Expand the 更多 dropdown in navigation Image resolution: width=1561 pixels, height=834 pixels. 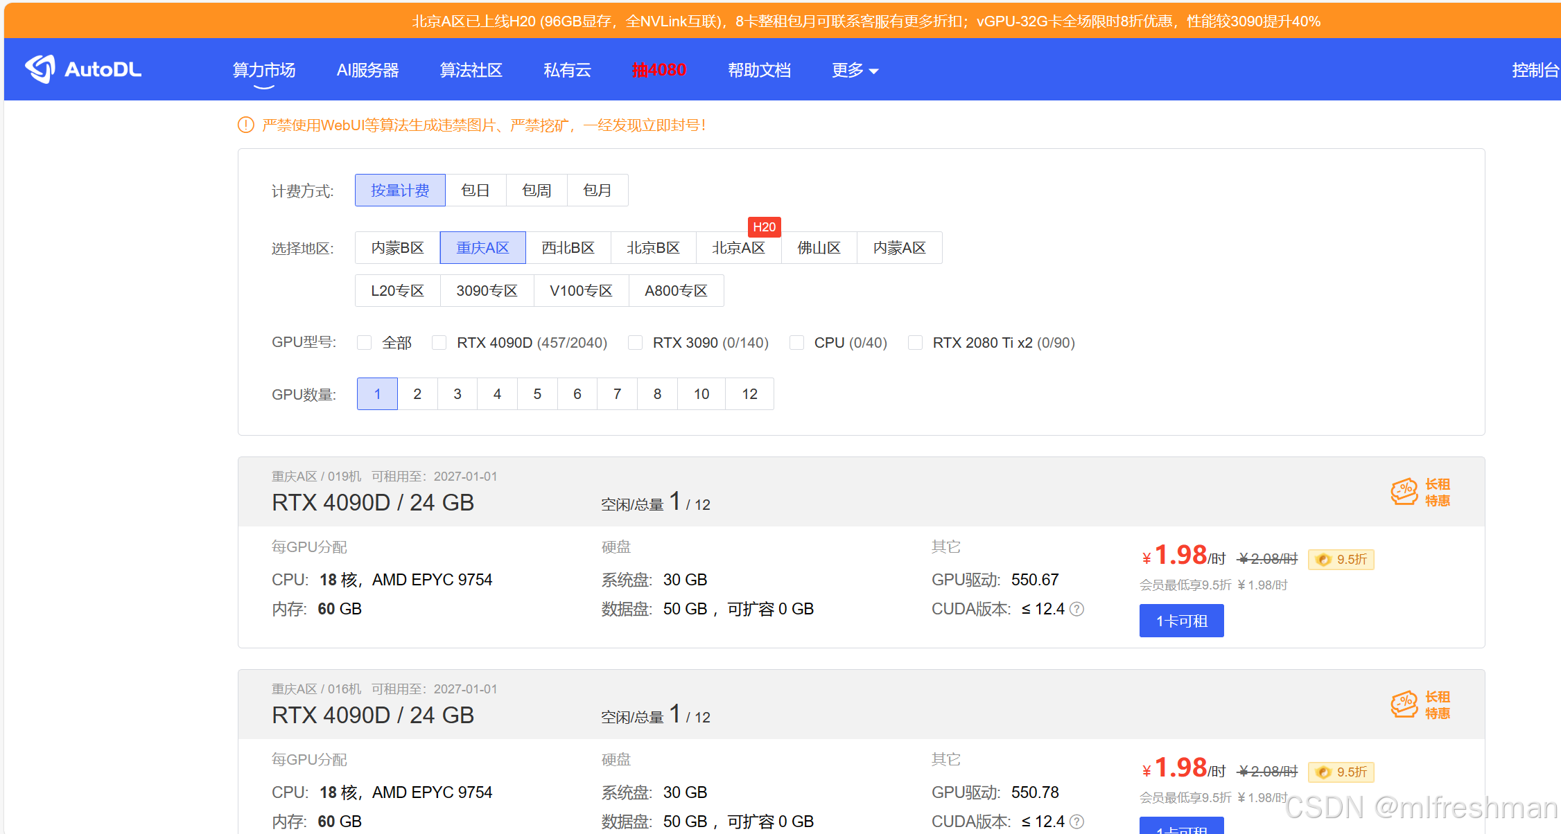click(855, 70)
